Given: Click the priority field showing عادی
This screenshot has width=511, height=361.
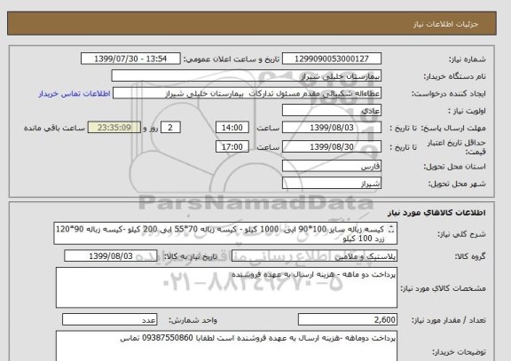Looking at the screenshot, I should [x=332, y=111].
